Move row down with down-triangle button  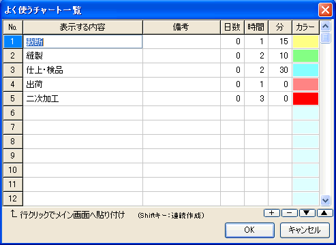coord(307,213)
